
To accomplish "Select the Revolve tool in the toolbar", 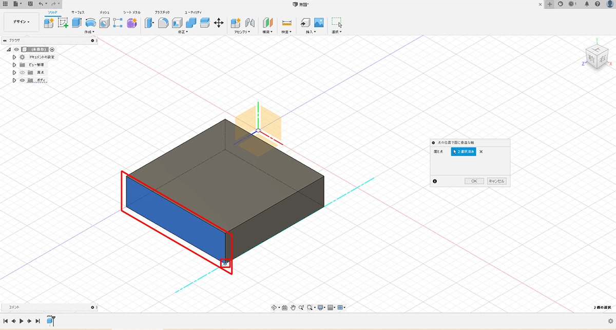I will tap(91, 23).
